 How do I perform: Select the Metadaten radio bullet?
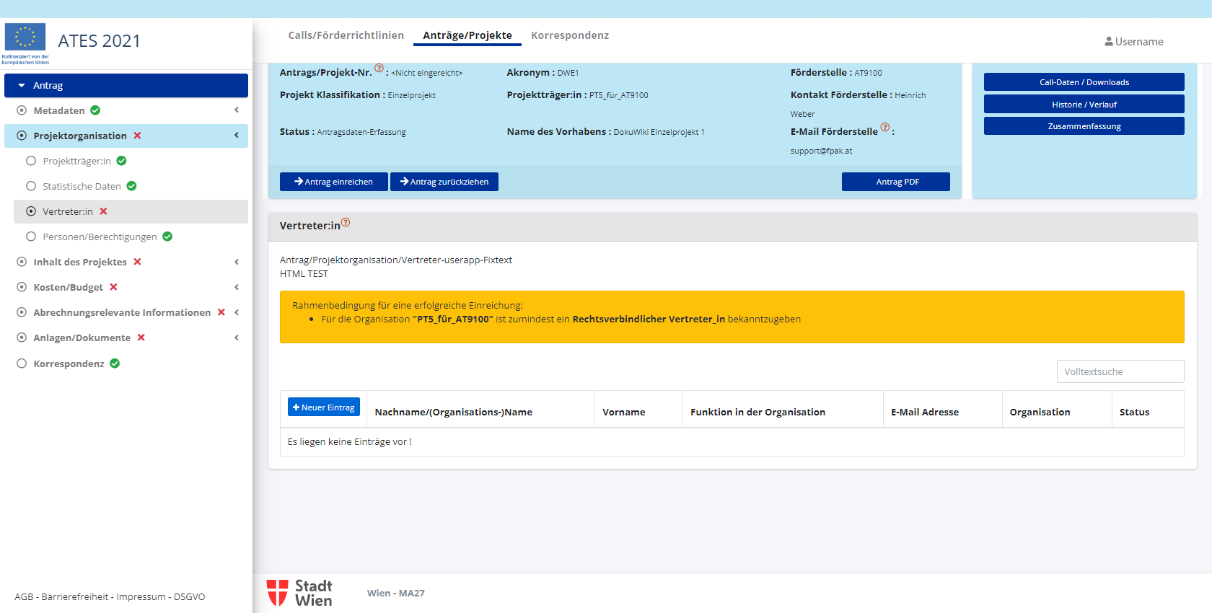pos(22,110)
